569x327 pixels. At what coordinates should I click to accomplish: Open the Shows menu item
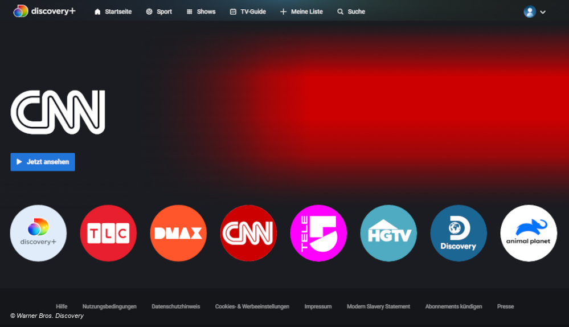tap(201, 11)
